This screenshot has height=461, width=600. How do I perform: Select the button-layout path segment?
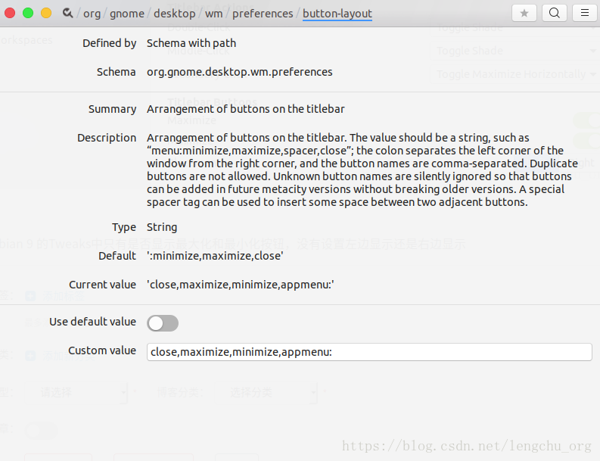[x=337, y=14]
